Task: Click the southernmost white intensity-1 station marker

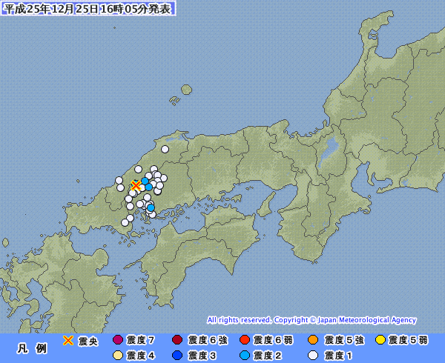Action: coord(125,222)
